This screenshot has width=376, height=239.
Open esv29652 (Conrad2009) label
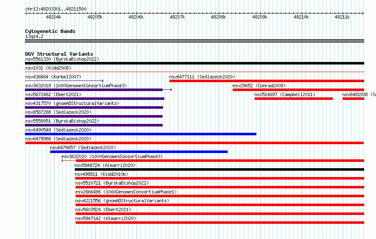(x=259, y=86)
